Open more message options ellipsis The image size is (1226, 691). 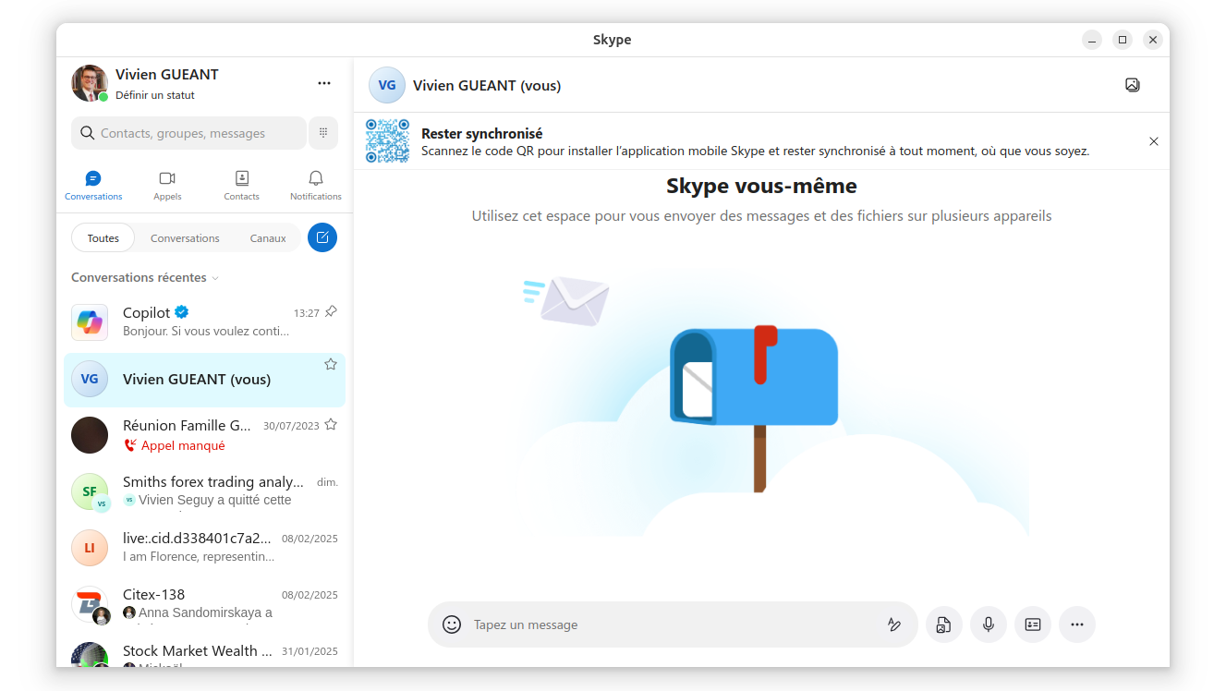[x=1077, y=624]
